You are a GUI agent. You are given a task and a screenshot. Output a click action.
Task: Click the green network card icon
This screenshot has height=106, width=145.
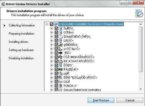tap(60, 69)
